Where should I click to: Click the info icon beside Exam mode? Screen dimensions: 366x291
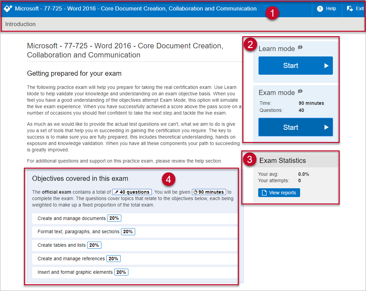click(300, 91)
